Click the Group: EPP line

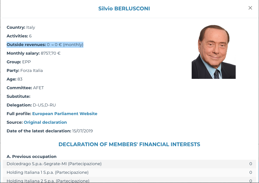pos(19,62)
